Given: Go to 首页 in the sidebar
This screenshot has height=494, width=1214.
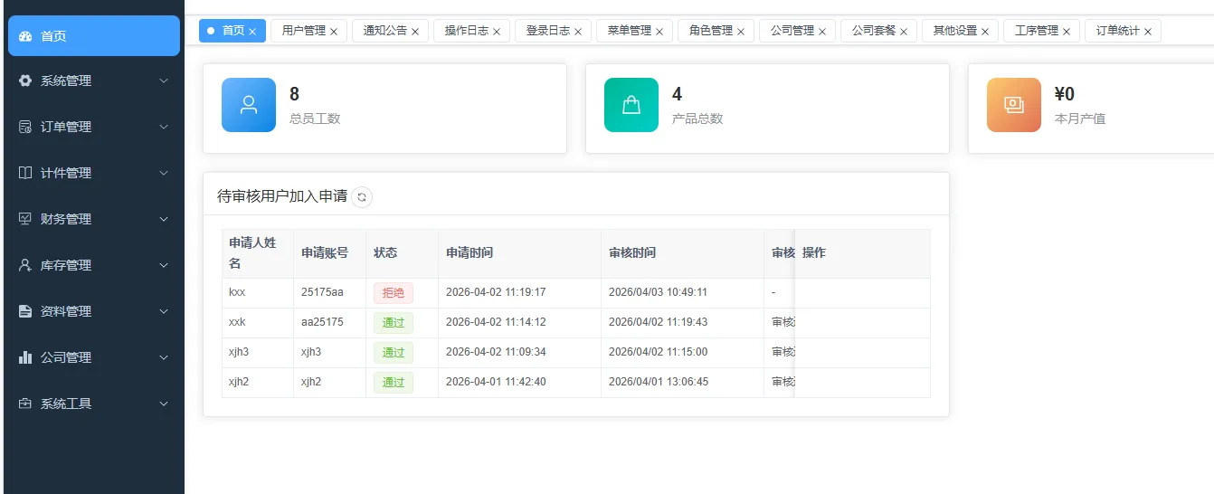Looking at the screenshot, I should pos(94,36).
